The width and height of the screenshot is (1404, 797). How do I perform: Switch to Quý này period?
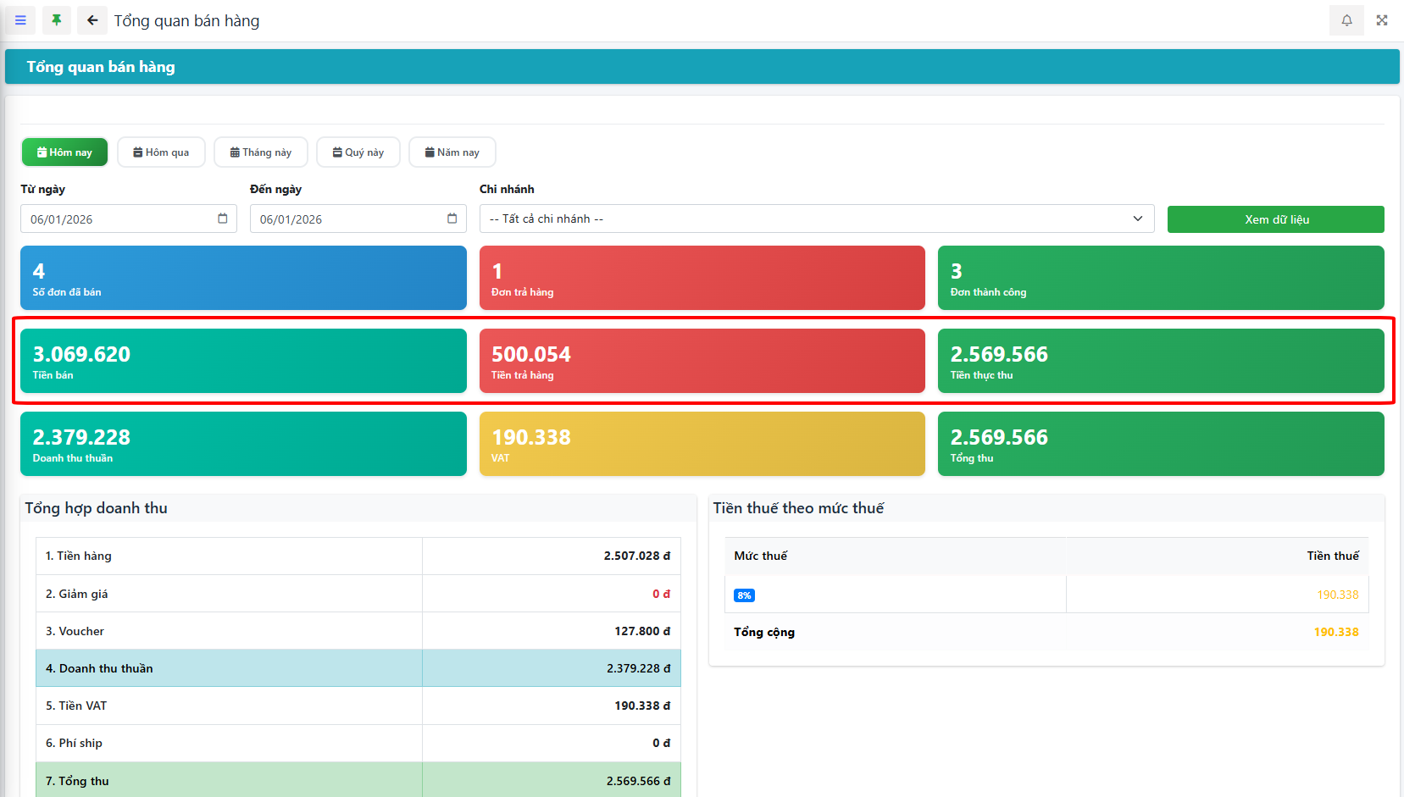pyautogui.click(x=358, y=152)
